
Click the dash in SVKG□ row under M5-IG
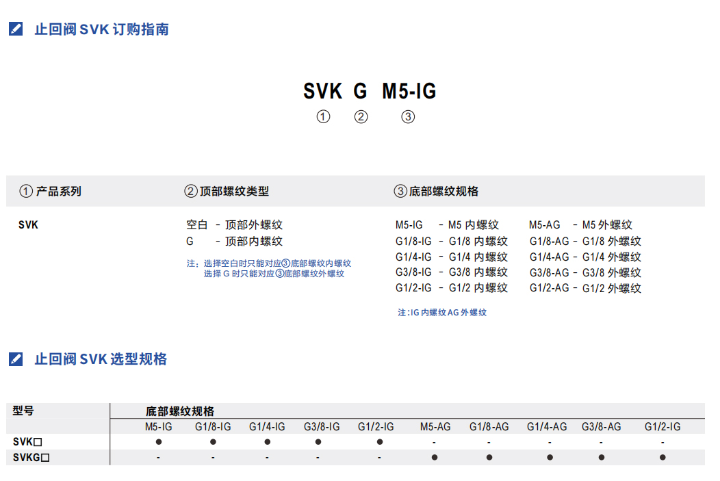[x=158, y=458]
